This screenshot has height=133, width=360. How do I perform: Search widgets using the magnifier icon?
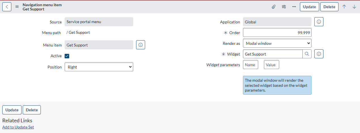click(307, 54)
